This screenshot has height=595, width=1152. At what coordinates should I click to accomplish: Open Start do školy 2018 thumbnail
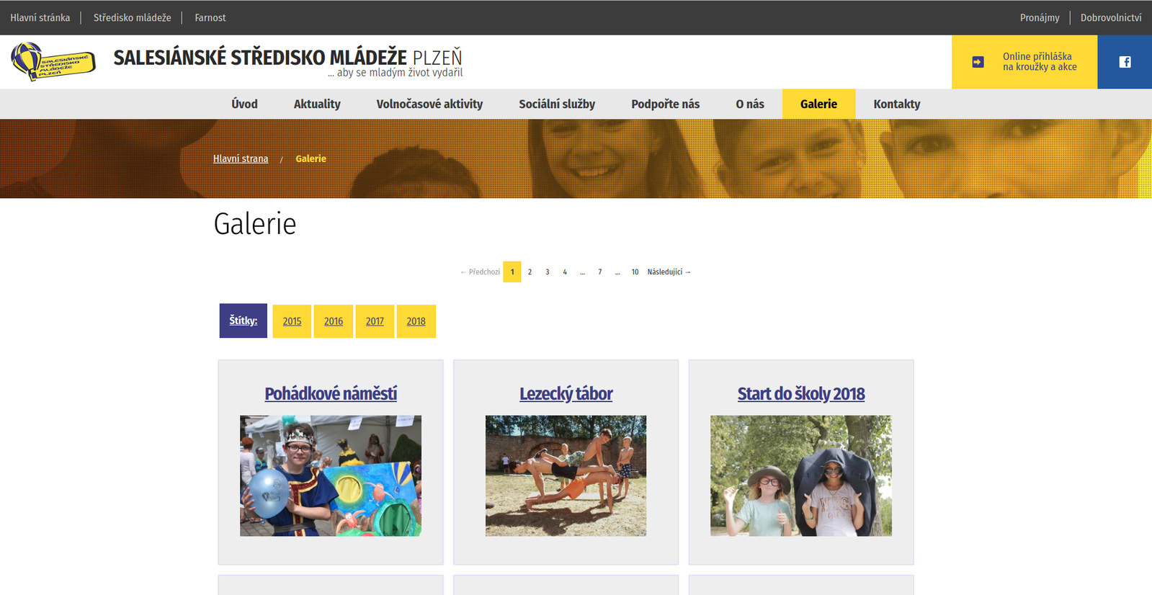[800, 475]
